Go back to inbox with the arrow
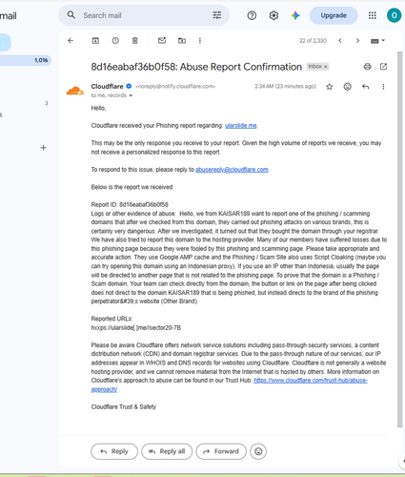This screenshot has height=477, width=405. point(71,41)
